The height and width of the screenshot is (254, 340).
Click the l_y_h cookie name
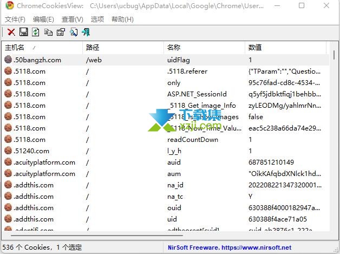174,151
